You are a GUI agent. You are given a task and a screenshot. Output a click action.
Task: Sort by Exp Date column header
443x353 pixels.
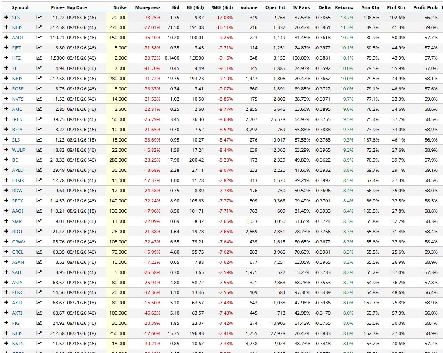click(77, 7)
